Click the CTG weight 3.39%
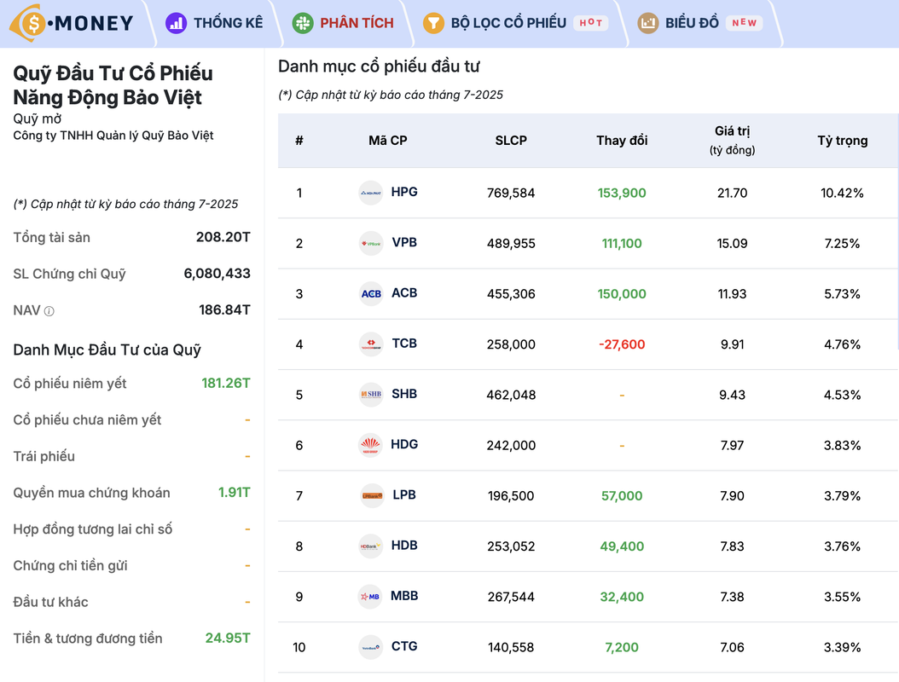Viewport: 899px width, 682px height. pos(842,647)
